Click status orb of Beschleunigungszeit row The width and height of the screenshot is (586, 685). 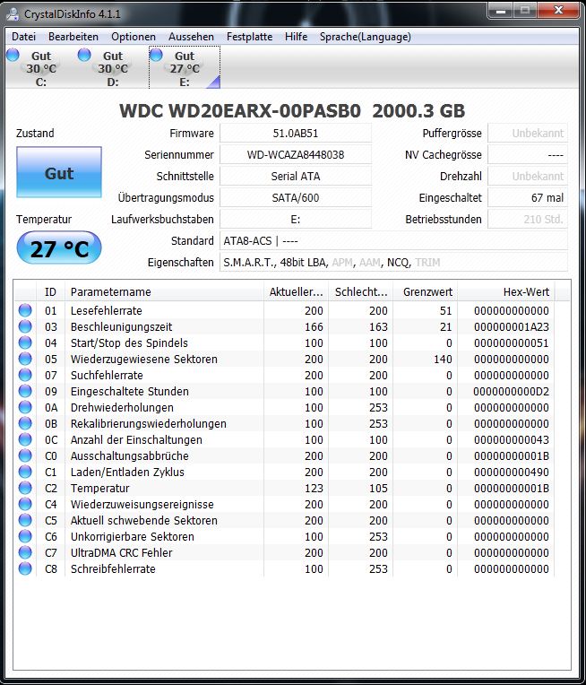click(x=25, y=326)
